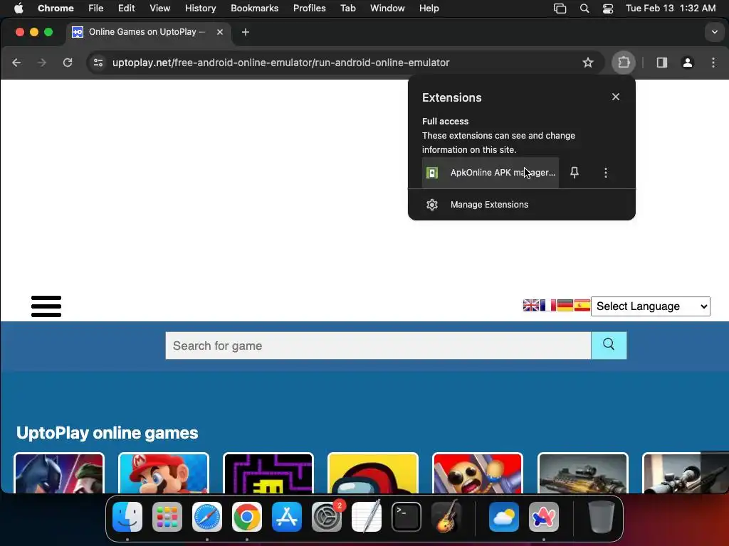
Task: Open the Chrome extensions puzzle icon
Action: click(624, 63)
